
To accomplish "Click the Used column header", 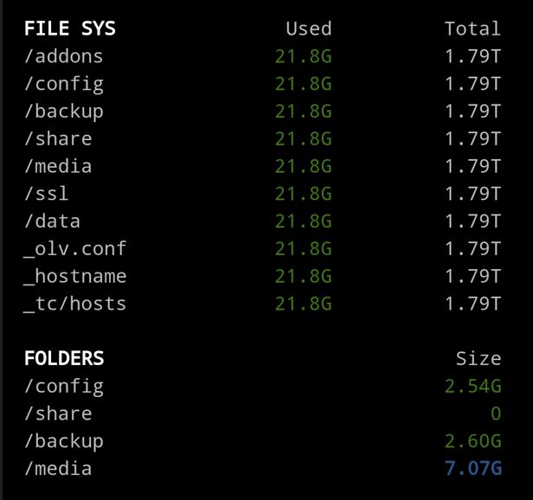I will point(309,29).
